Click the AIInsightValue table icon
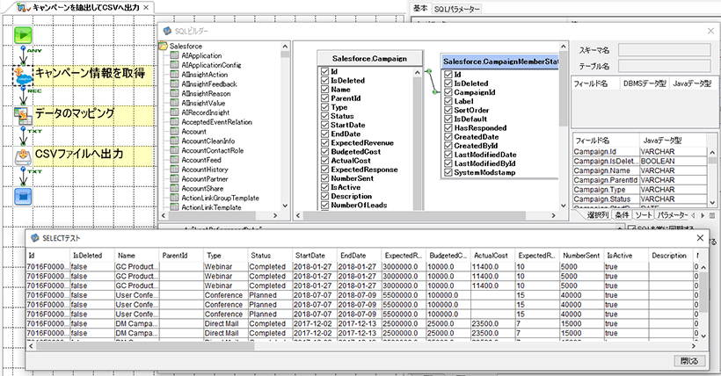721x376 pixels. (x=174, y=103)
